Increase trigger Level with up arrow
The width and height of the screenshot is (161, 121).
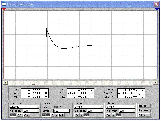[x=69, y=110]
